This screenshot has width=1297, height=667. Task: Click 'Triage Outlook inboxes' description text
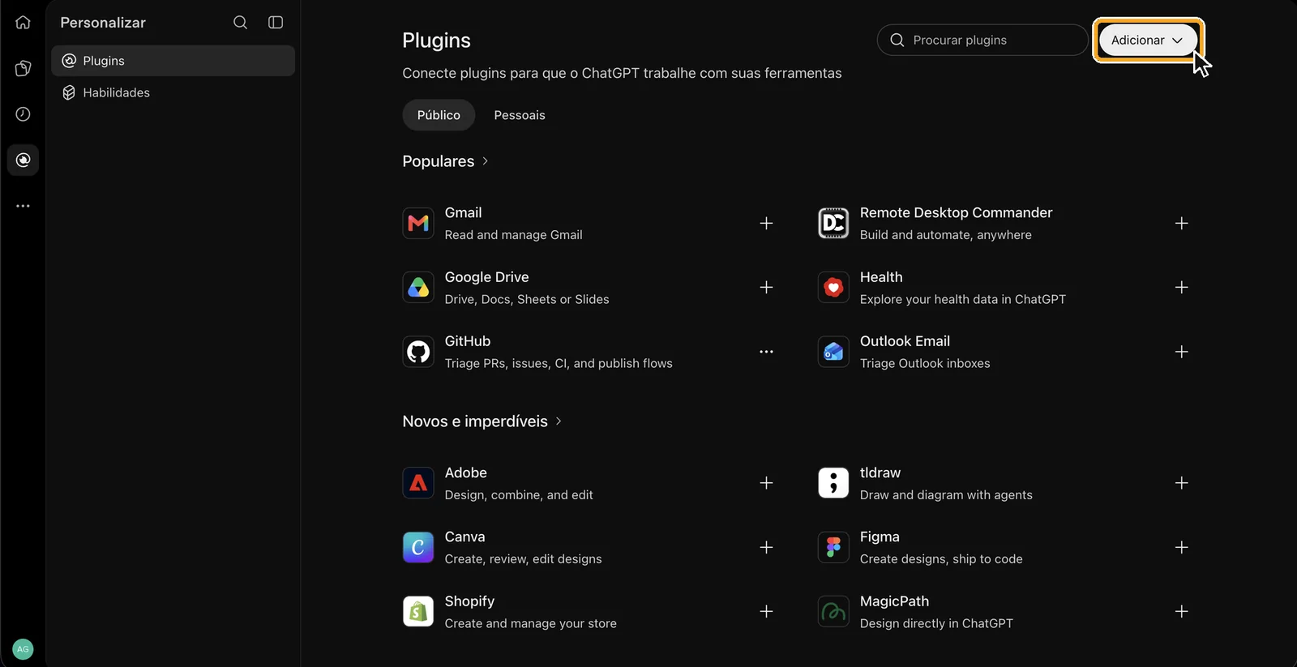925,363
